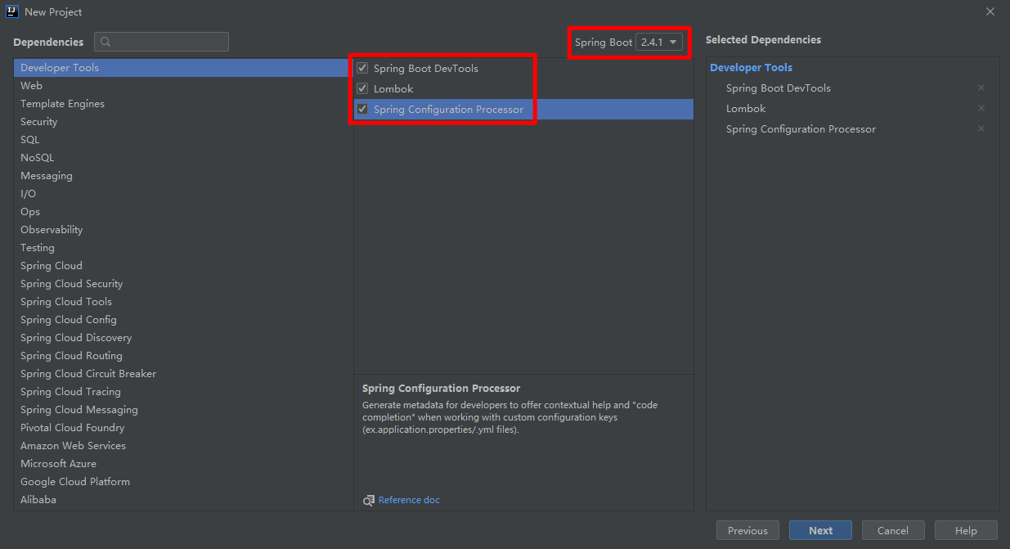Select the Spring Cloud category
1010x549 pixels.
(182, 266)
